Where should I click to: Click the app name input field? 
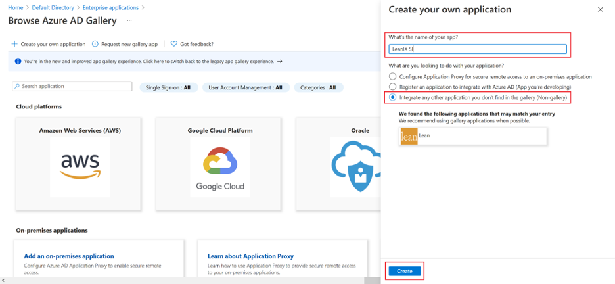click(x=477, y=49)
